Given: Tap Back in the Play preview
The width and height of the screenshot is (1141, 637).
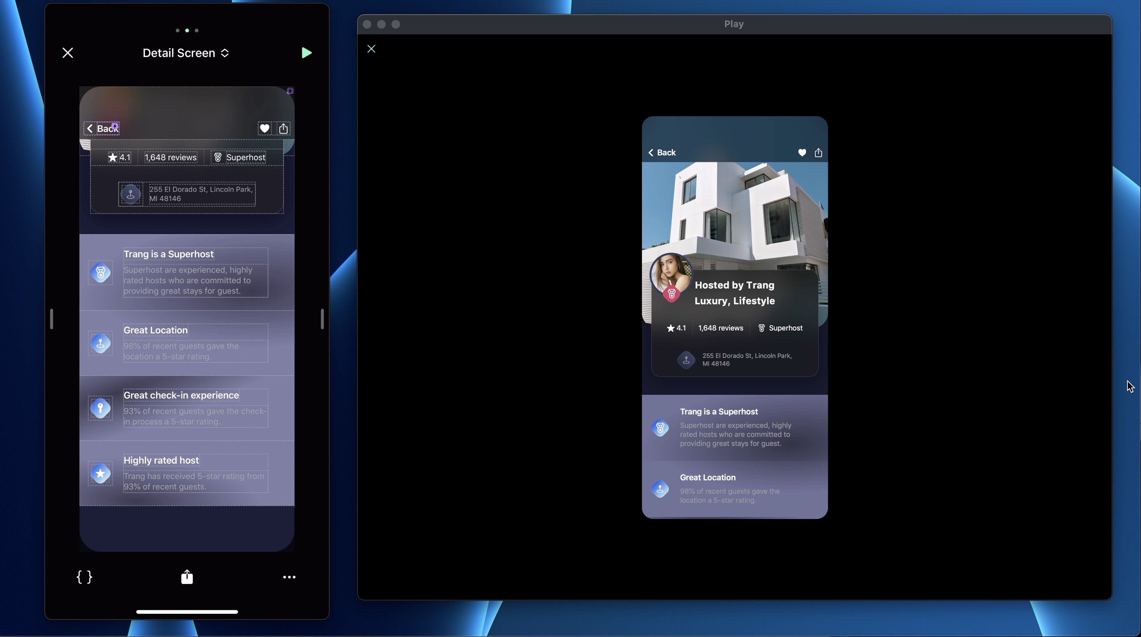Looking at the screenshot, I should pos(662,153).
